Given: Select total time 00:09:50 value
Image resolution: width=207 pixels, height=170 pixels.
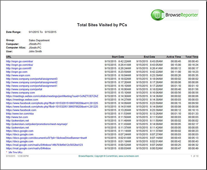Looking at the screenshot, I should pos(193,103).
